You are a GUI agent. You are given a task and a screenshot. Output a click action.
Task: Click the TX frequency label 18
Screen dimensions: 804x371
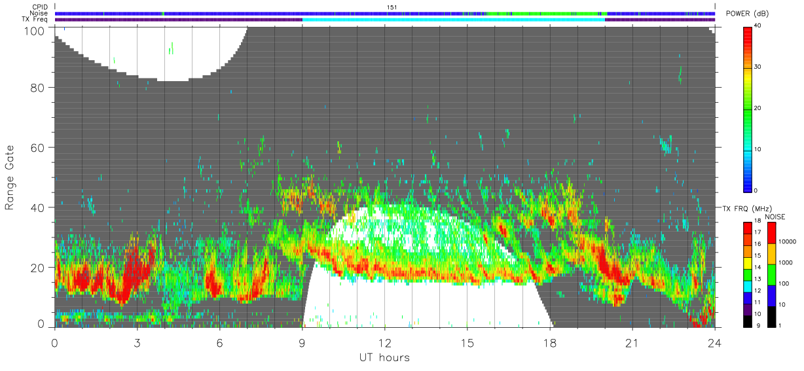coord(758,222)
